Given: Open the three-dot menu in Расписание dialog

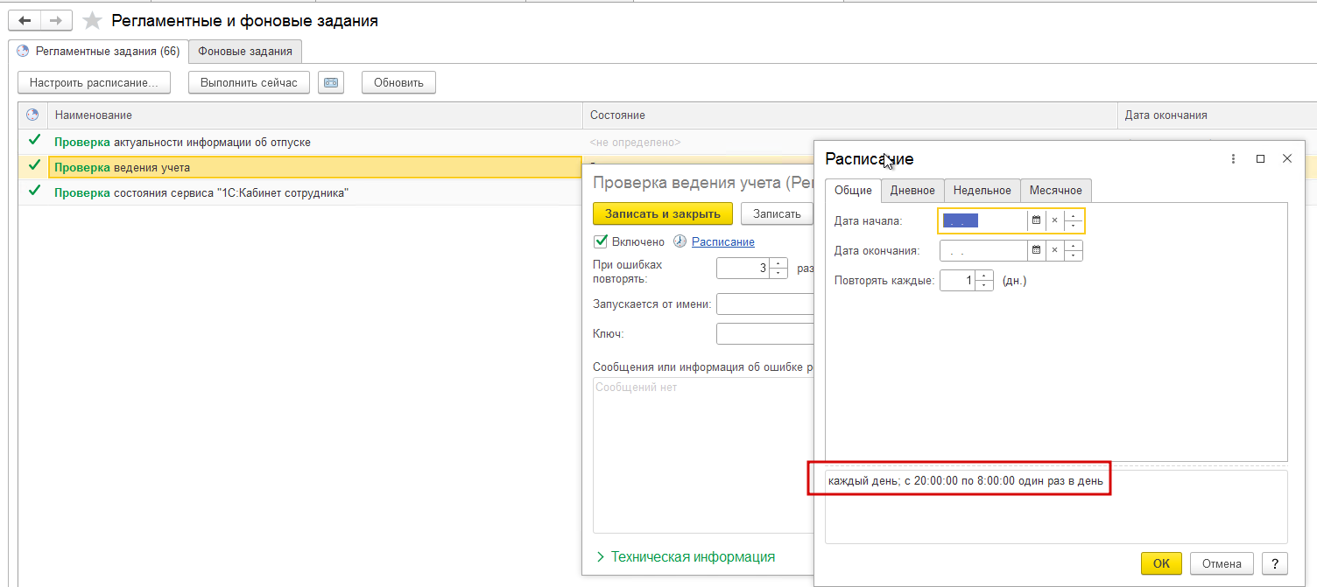Looking at the screenshot, I should 1233,158.
